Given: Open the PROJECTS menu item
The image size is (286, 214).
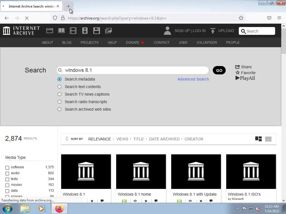Looking at the screenshot, I should coord(90,42).
